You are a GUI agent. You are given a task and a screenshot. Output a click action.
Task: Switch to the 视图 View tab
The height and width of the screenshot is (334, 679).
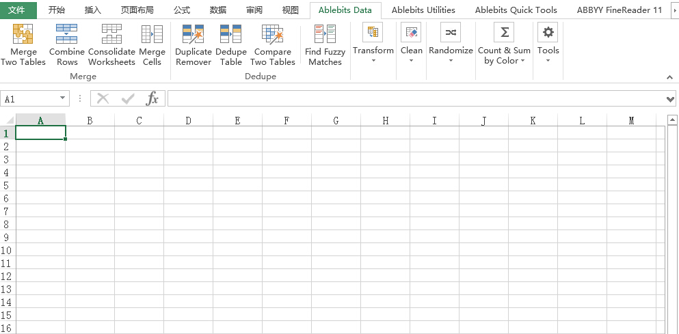[x=290, y=10]
